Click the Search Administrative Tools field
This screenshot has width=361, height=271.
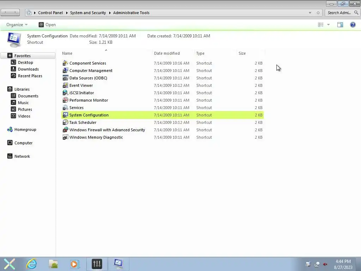[x=339, y=13]
